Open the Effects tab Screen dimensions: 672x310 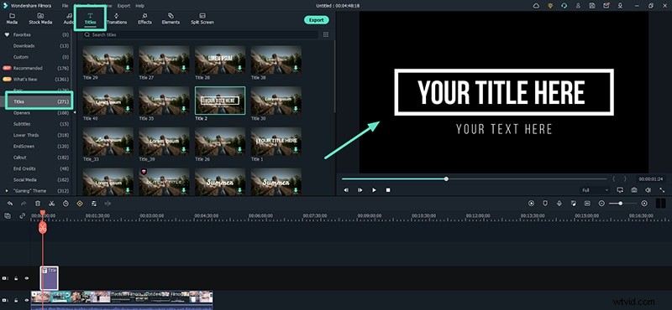[144, 18]
